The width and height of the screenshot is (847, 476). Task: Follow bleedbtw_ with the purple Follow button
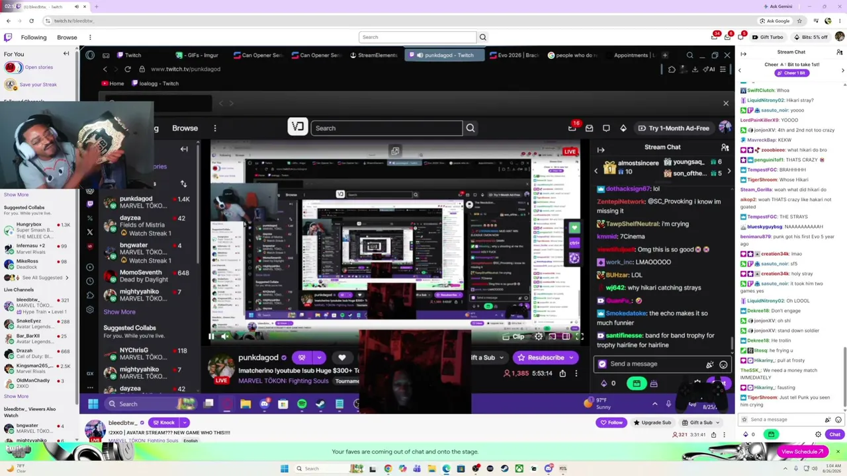click(611, 422)
